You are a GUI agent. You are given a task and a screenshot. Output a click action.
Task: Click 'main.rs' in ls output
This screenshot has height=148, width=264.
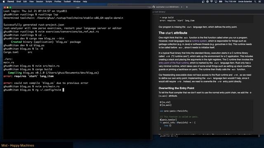[x=9, y=62]
